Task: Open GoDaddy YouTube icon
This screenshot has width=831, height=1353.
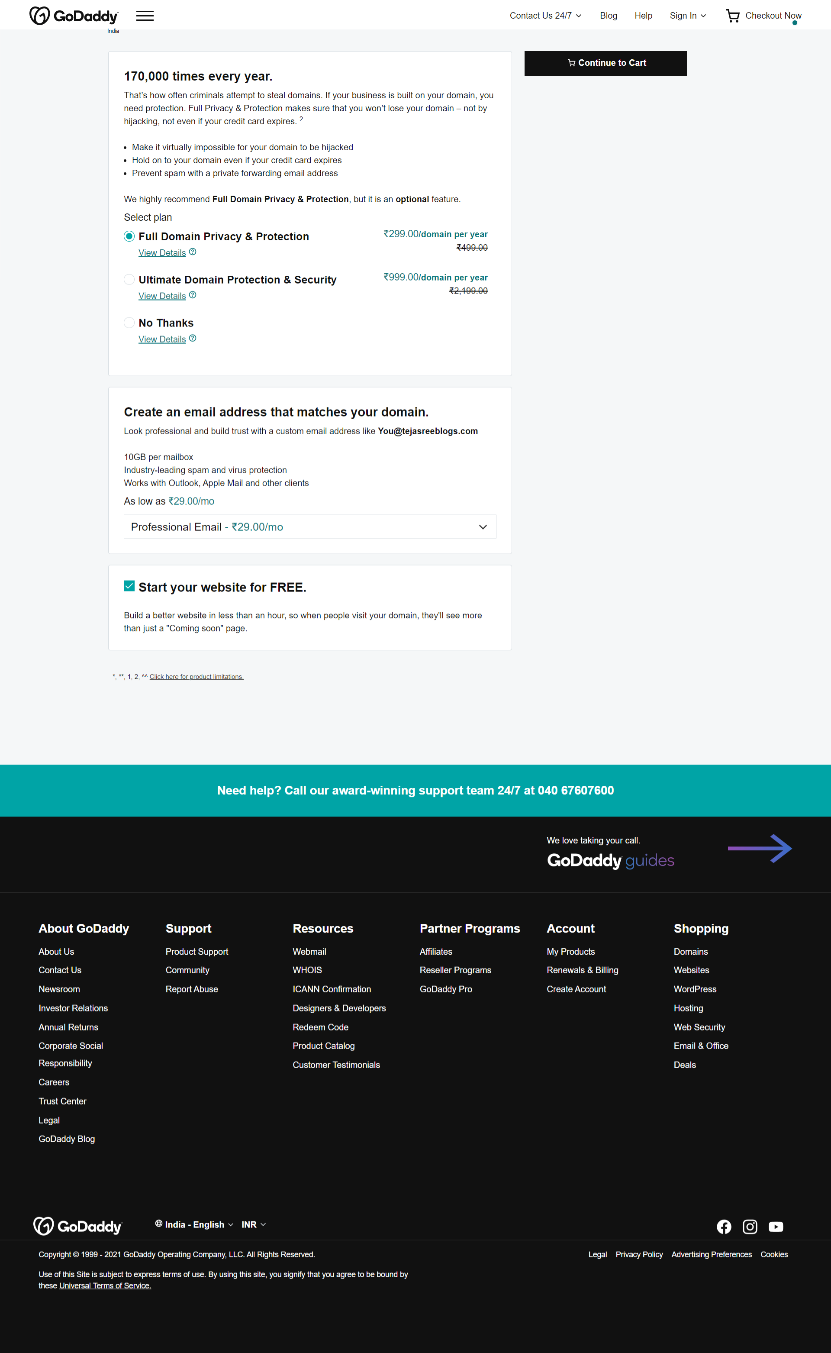Action: click(x=776, y=1227)
